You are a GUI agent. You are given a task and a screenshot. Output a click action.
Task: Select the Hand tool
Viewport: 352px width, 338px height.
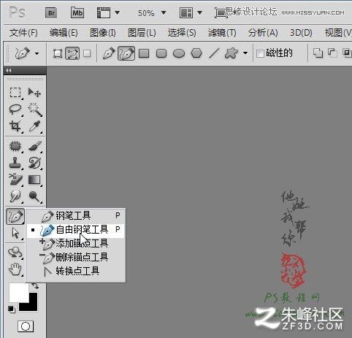(x=15, y=269)
